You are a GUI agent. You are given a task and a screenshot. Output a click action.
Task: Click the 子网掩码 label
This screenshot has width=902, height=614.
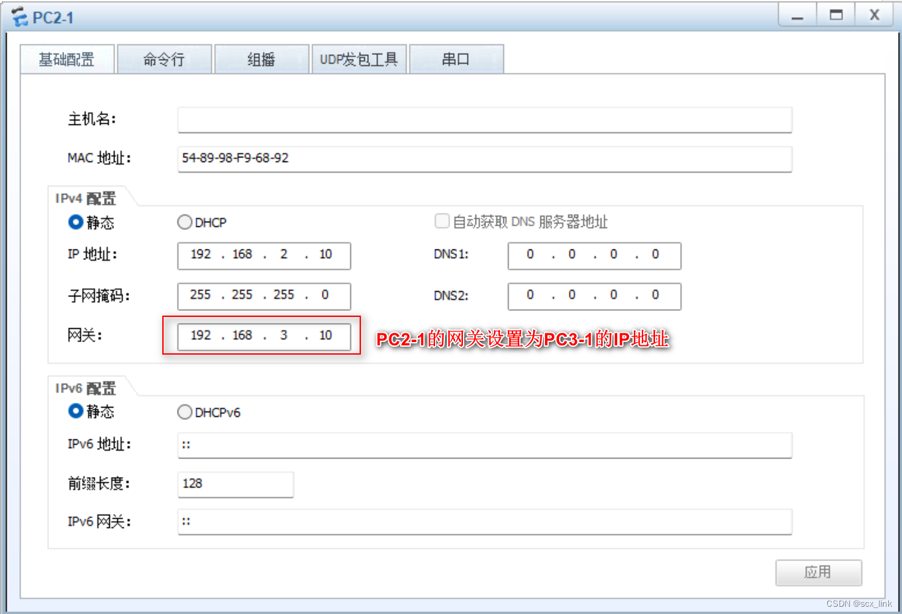click(99, 296)
